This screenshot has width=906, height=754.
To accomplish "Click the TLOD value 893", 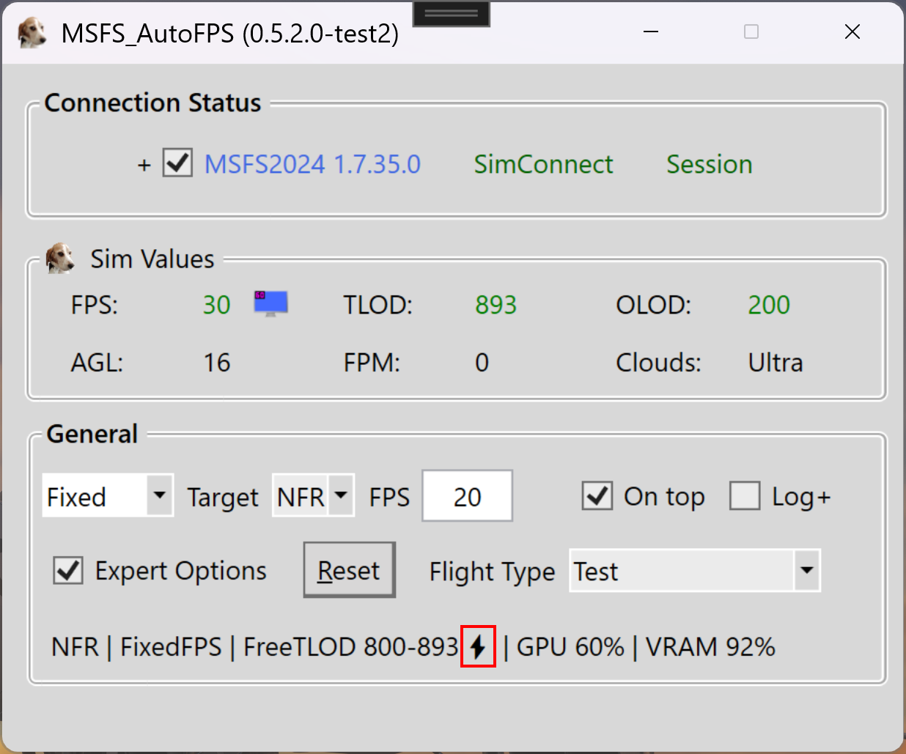I will coord(496,305).
